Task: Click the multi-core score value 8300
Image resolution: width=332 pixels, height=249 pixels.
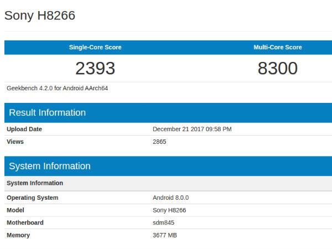Action: click(278, 69)
